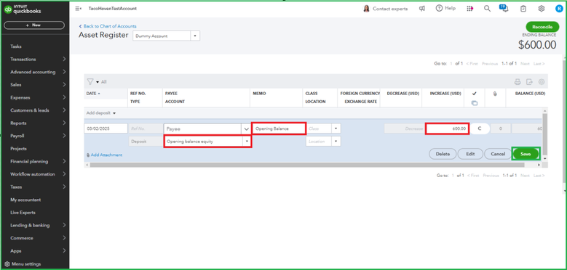Viewport: 567px width, 270px height.
Task: Click the Edit button
Action: coord(470,154)
